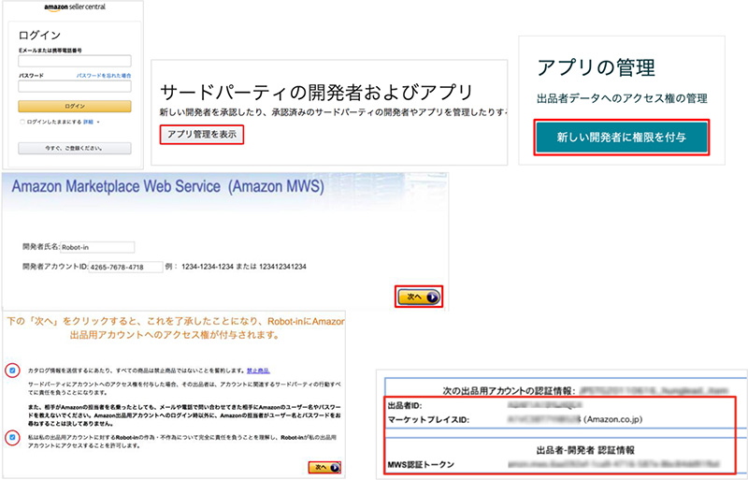The height and width of the screenshot is (480, 748).
Task: Click the 出品者-開発者 認証情報 heading
Action: pyautogui.click(x=585, y=450)
